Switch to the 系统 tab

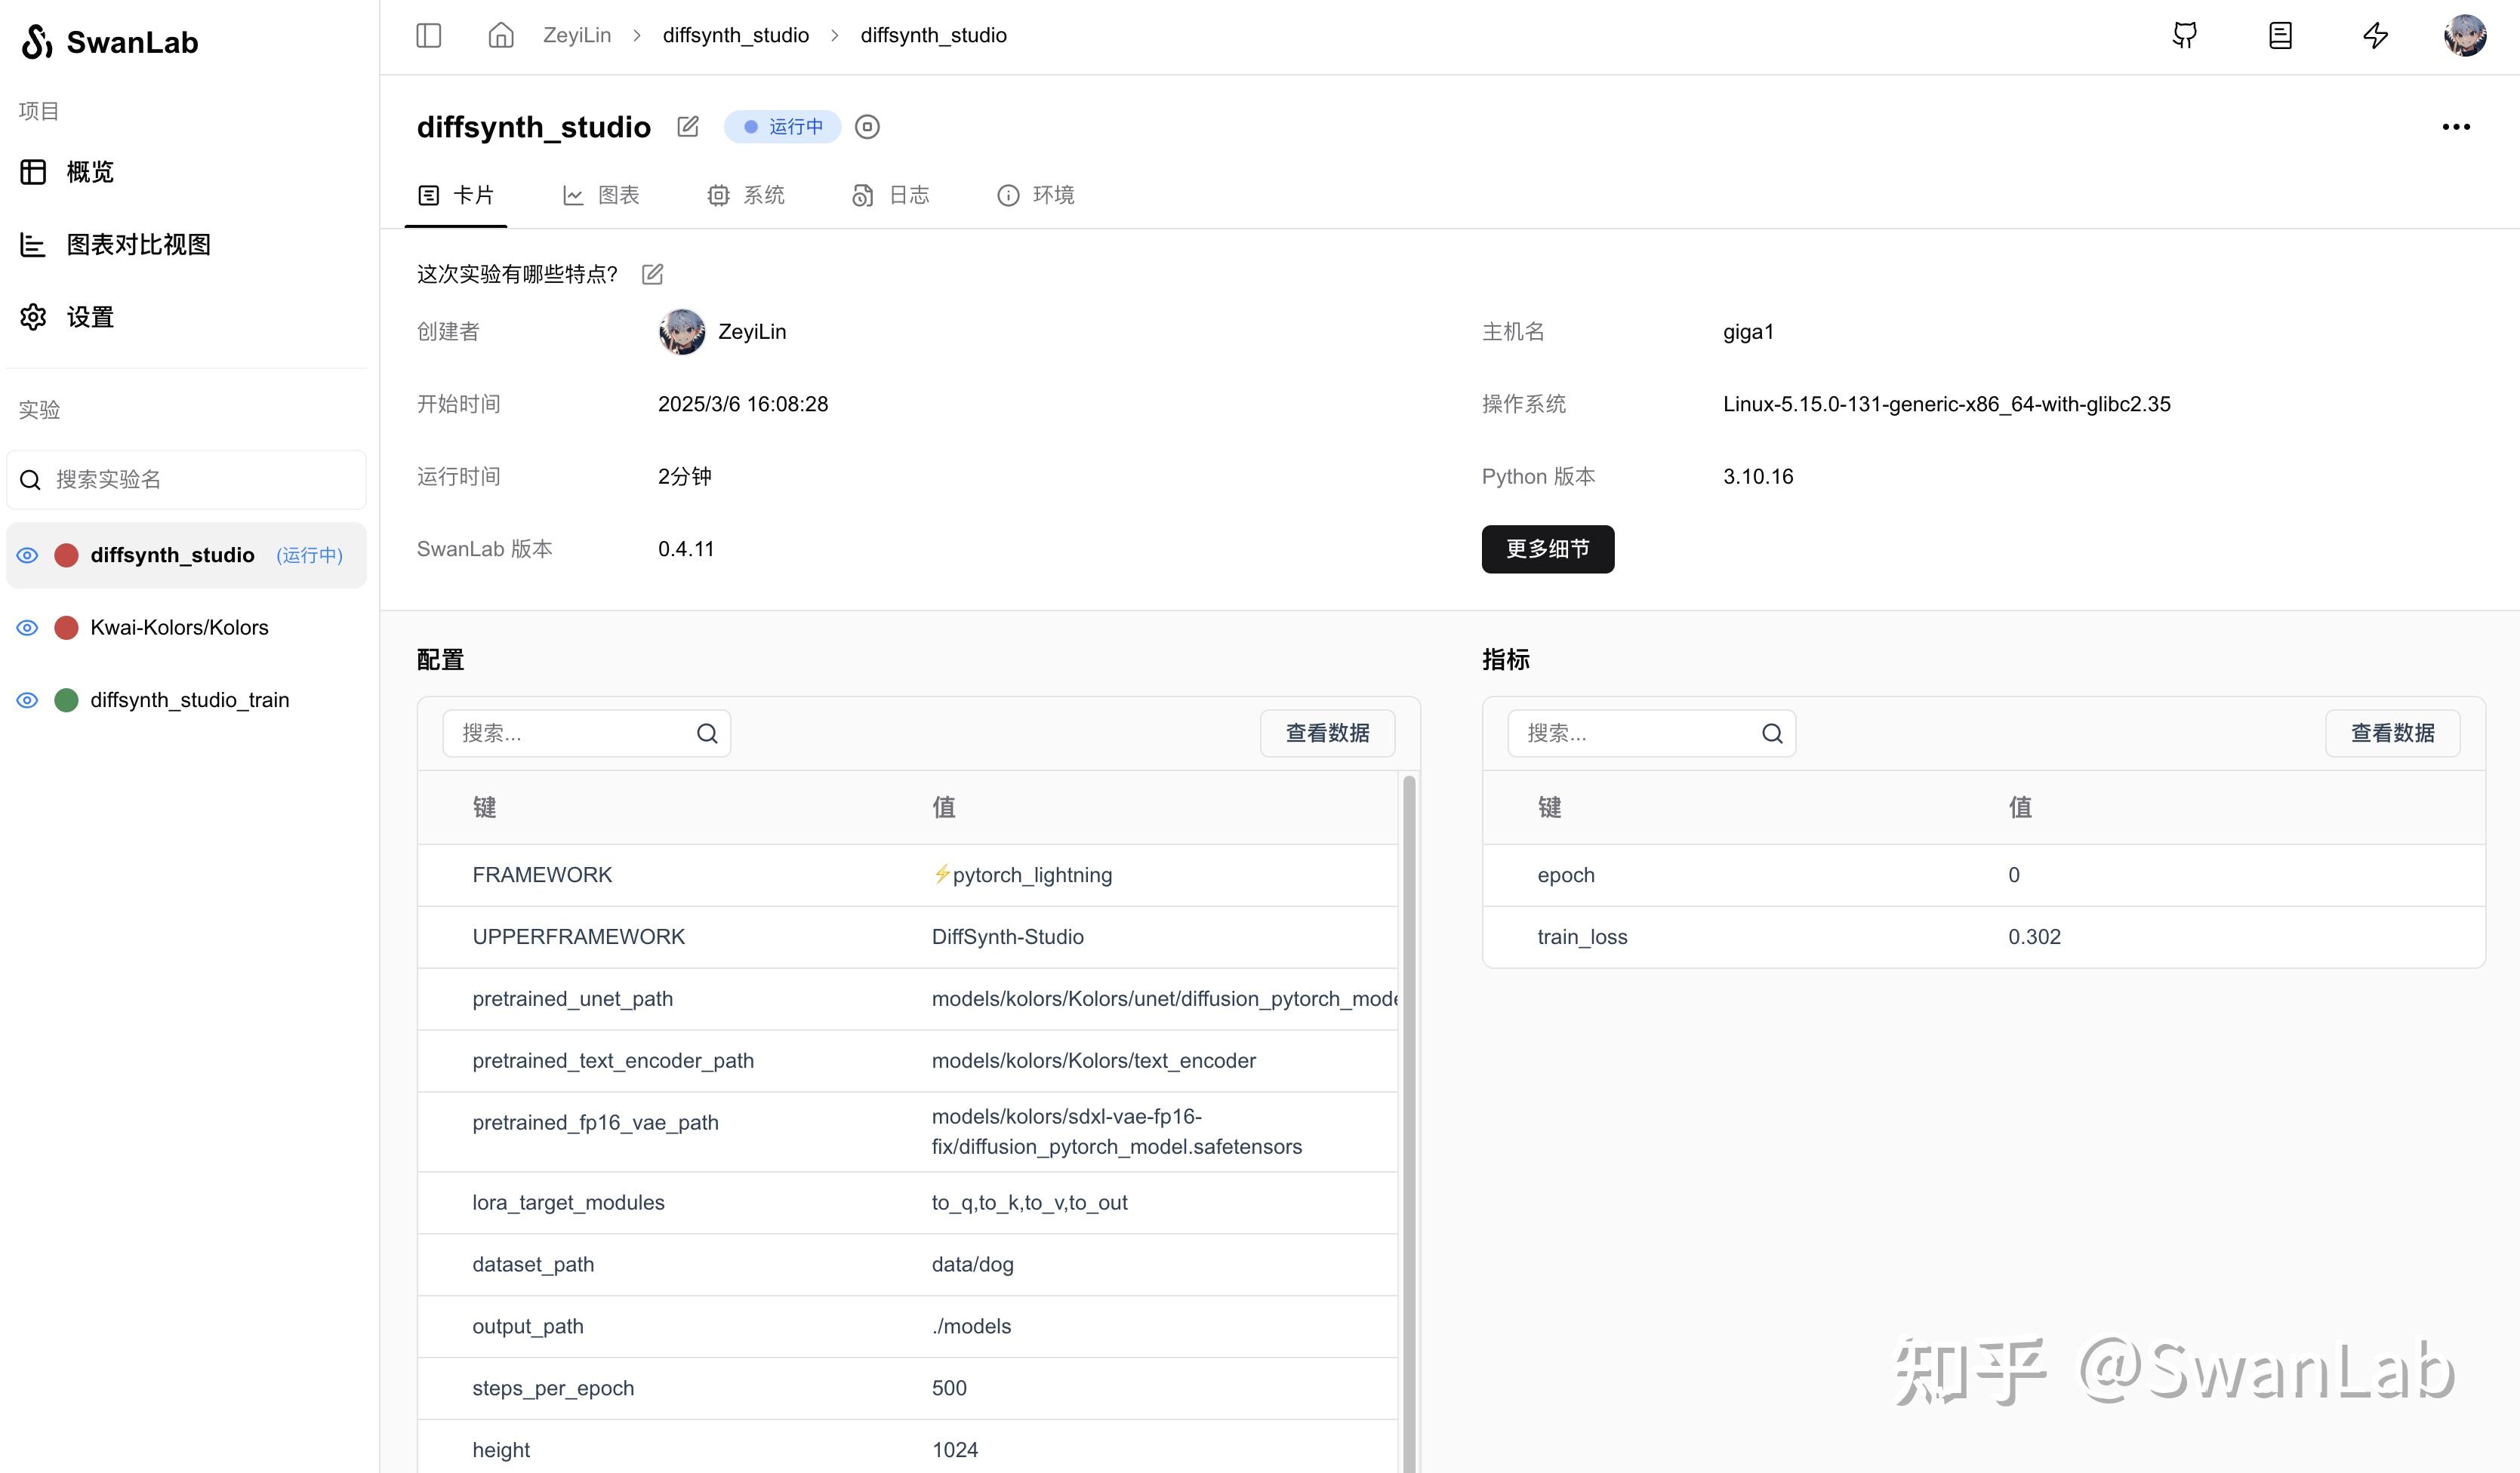[747, 195]
